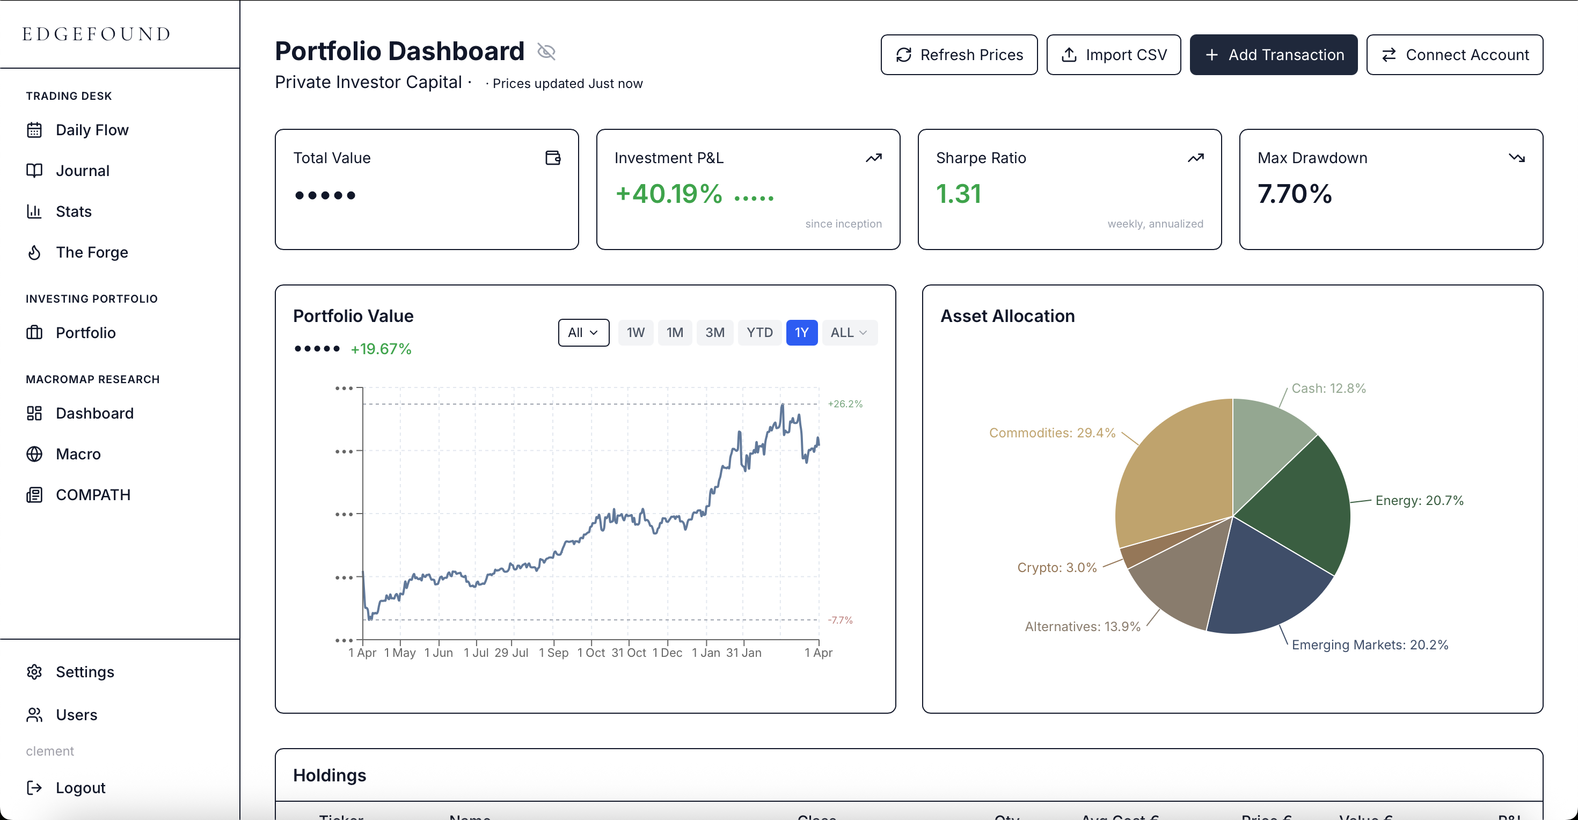Click the Crypto: 3.0% pie label
Screen dimensions: 1578x820
click(1057, 568)
